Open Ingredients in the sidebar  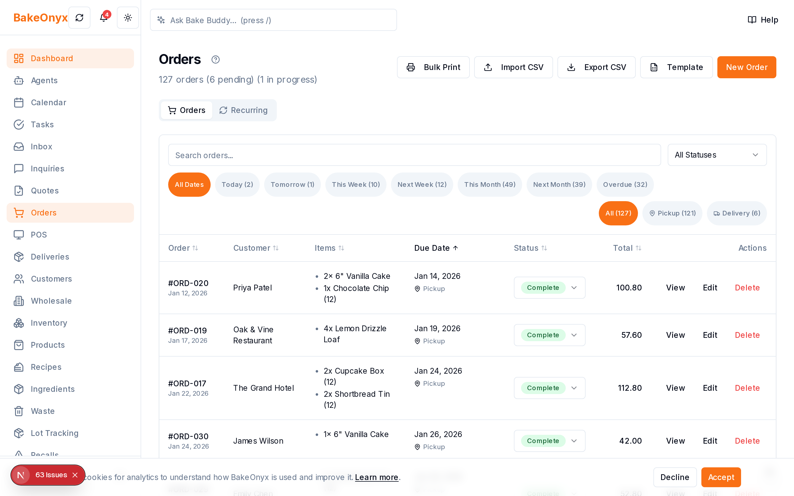(x=70, y=389)
